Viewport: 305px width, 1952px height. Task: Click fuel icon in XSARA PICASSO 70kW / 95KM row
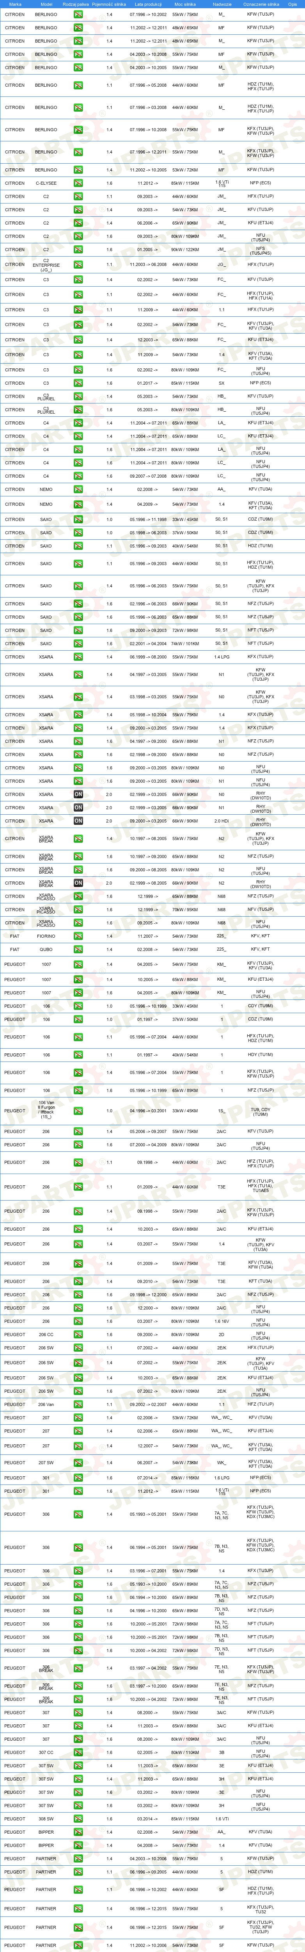pos(78,909)
